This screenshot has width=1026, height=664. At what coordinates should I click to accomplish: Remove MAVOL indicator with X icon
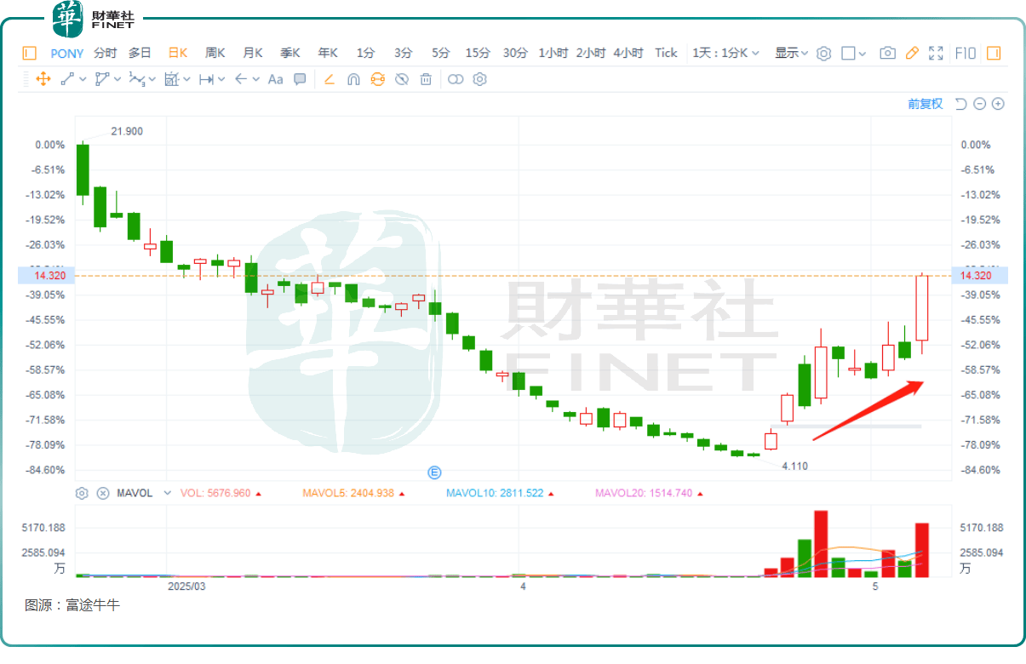pos(103,493)
